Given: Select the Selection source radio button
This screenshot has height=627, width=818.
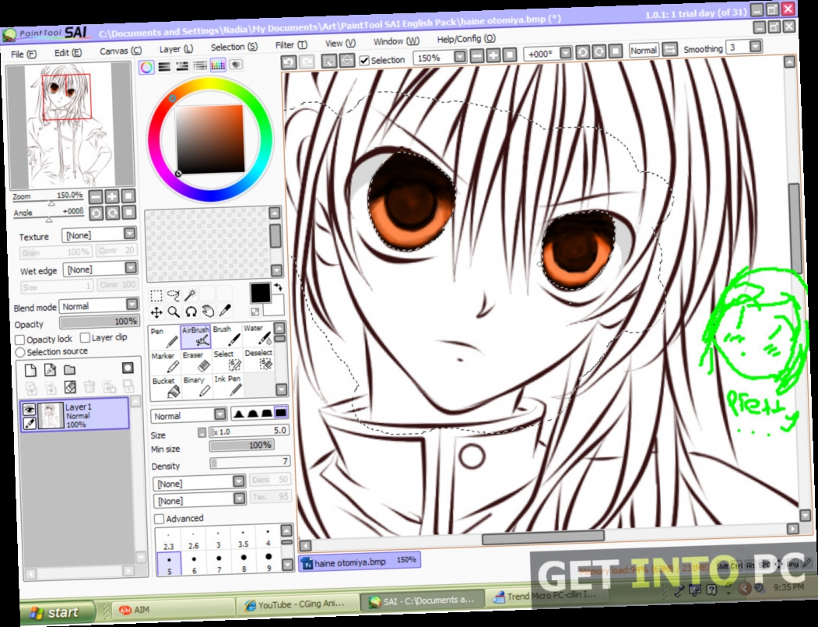Looking at the screenshot, I should (20, 353).
